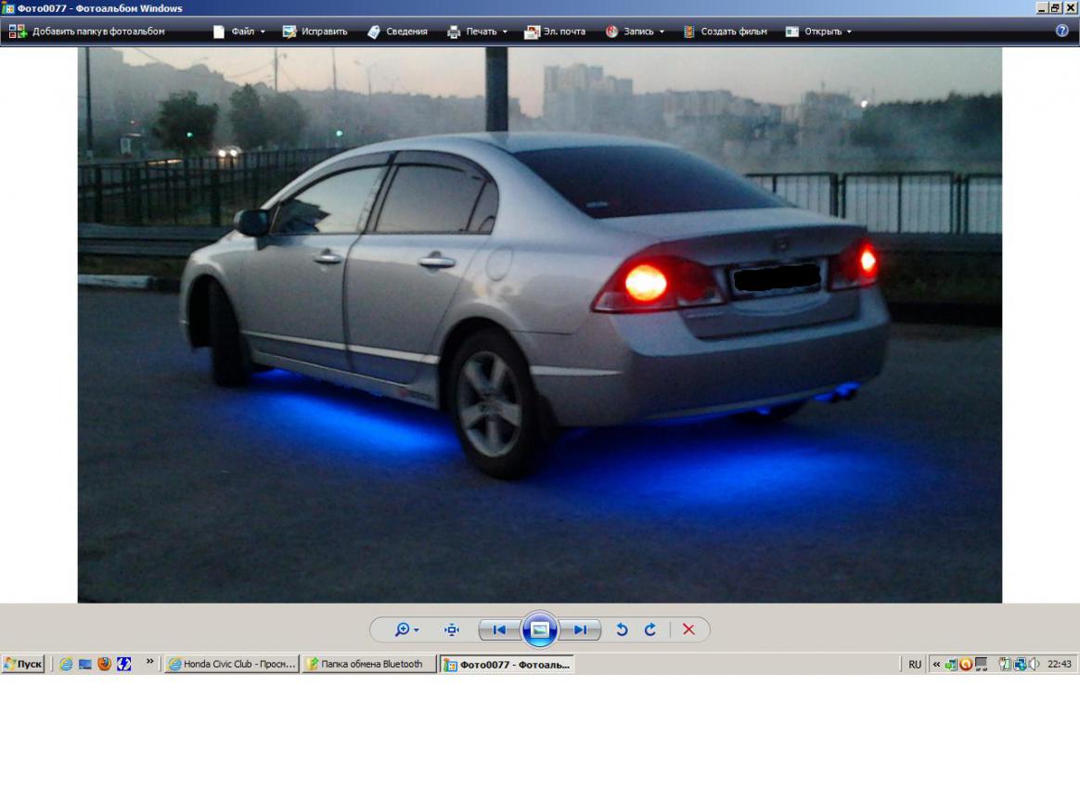Start the slideshow with the round center button

[539, 630]
